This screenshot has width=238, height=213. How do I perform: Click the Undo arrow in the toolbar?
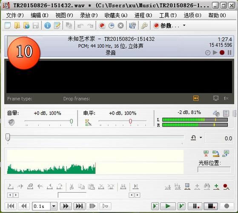click(x=80, y=26)
